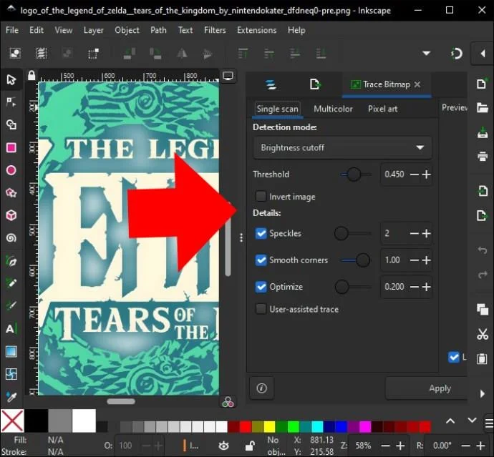
Task: Uncheck the Smooth corners checkbox
Action: tap(261, 260)
